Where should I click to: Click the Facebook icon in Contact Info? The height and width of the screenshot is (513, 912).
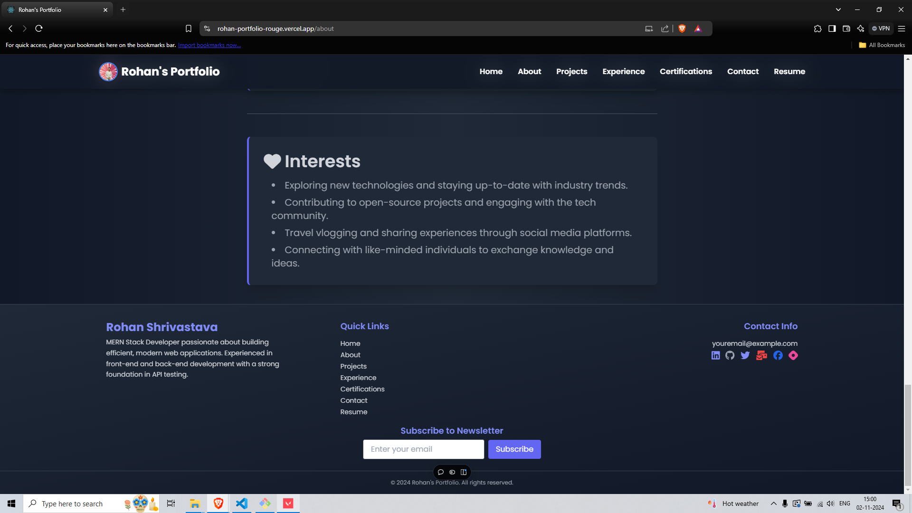pos(778,355)
